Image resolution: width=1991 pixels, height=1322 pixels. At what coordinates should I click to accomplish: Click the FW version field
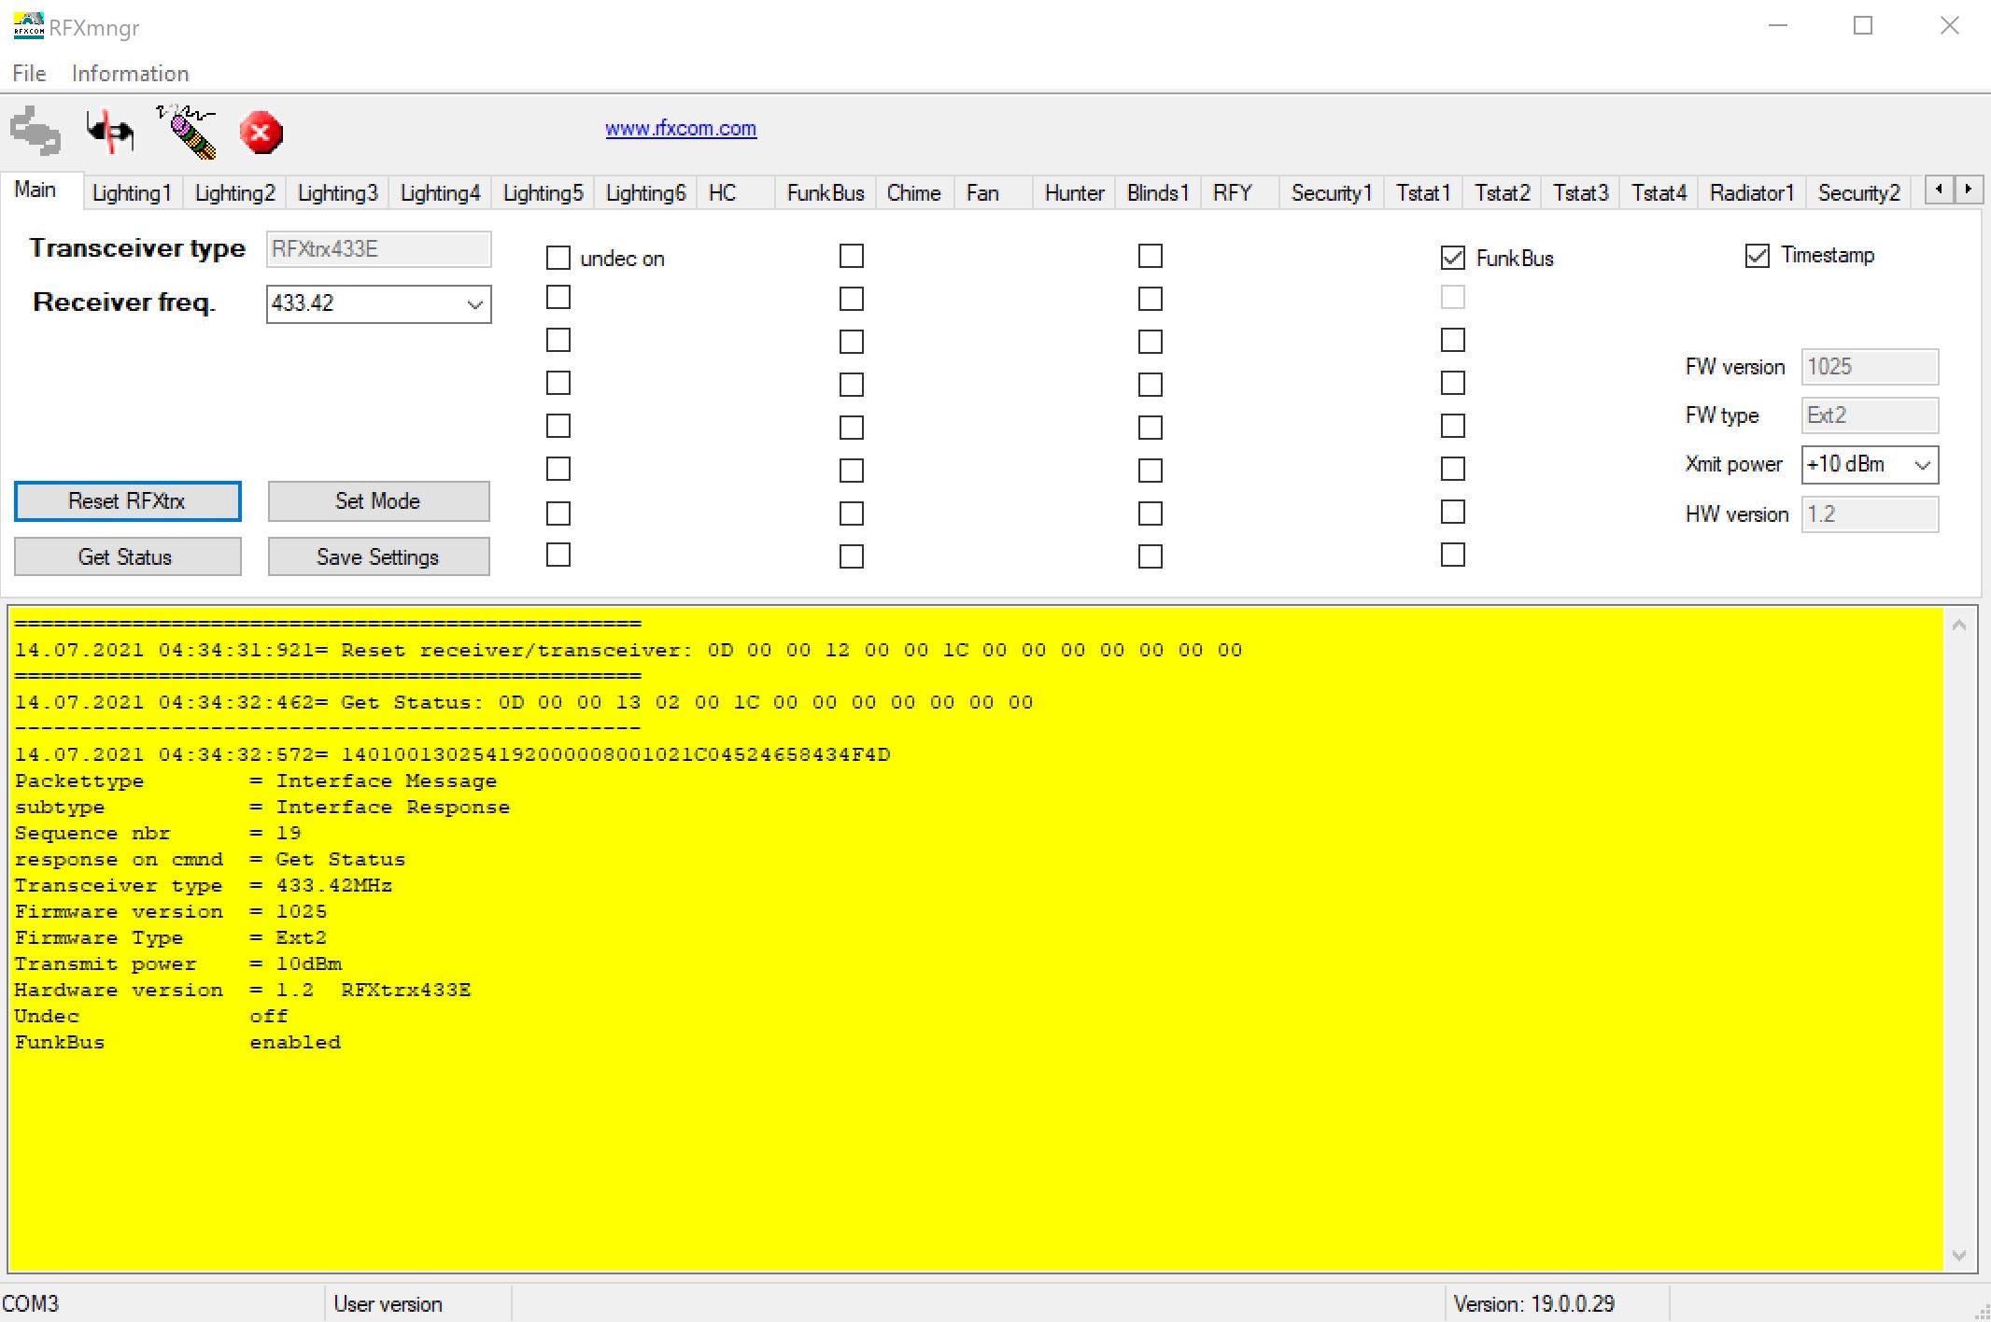point(1870,367)
